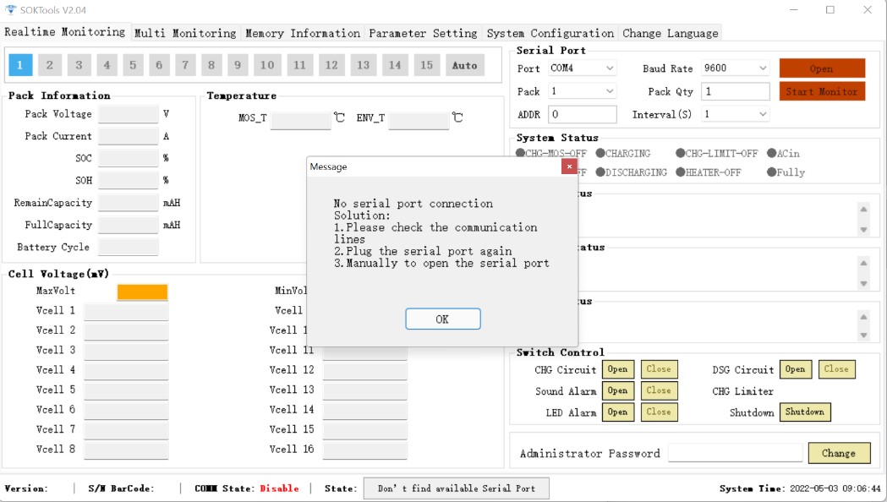Viewport: 887px width, 502px height.
Task: Click the Administrator Password input field
Action: click(x=735, y=453)
